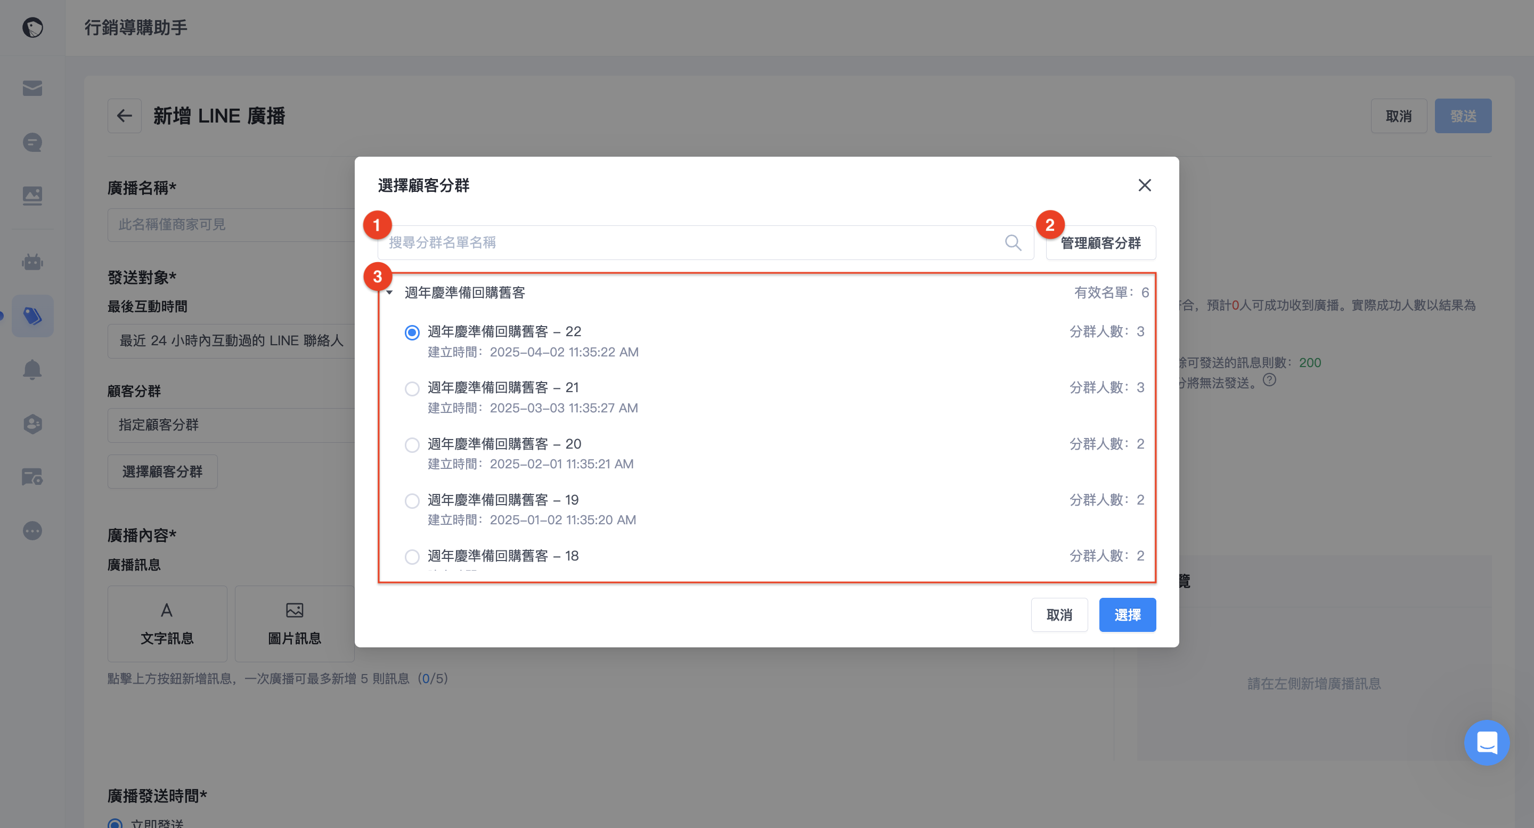
Task: Open the notification bell icon in sidebar
Action: 32,369
